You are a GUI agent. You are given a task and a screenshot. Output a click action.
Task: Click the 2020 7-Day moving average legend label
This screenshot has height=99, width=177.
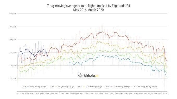[x=149, y=87]
